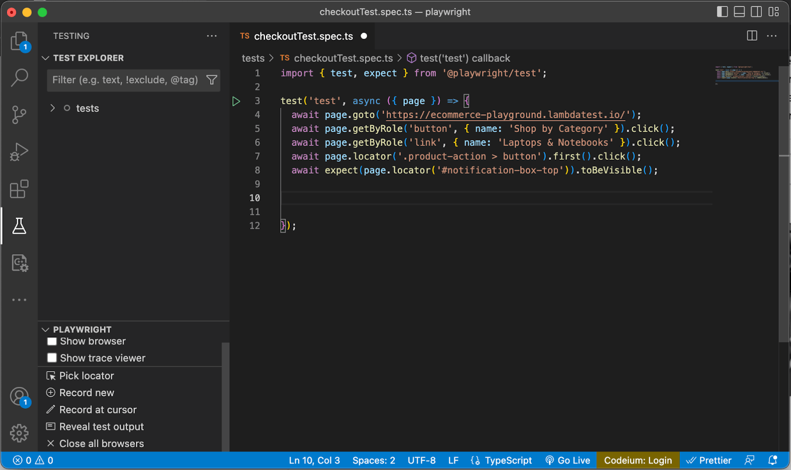Toggle the primary side bar layout button
Image resolution: width=791 pixels, height=470 pixels.
point(722,12)
